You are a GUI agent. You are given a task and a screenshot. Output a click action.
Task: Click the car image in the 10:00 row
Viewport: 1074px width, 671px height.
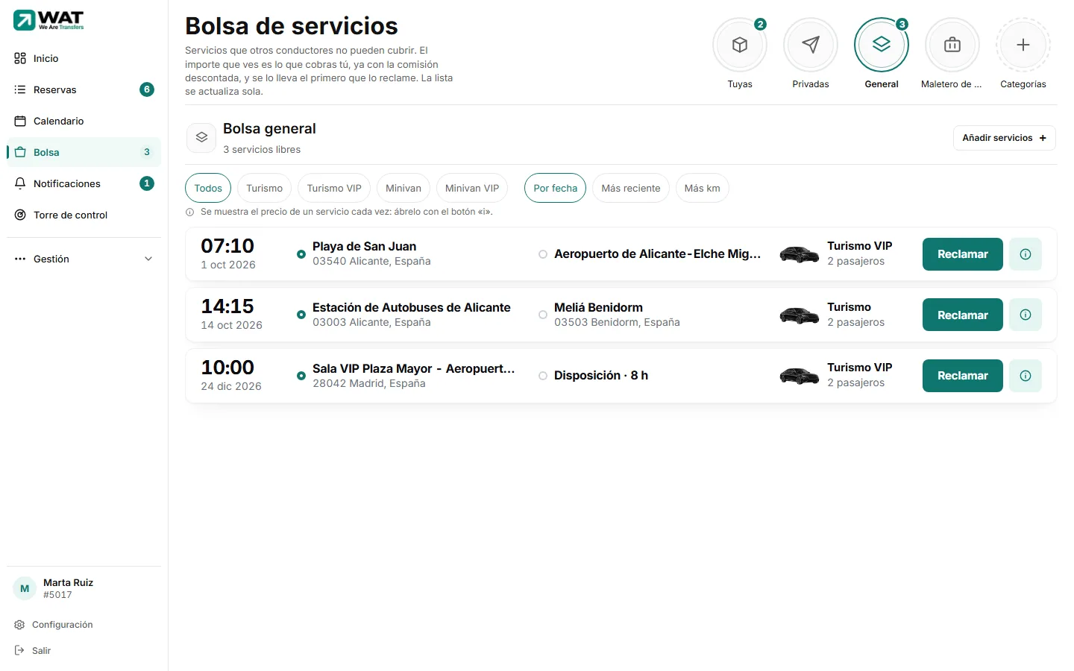(x=799, y=376)
